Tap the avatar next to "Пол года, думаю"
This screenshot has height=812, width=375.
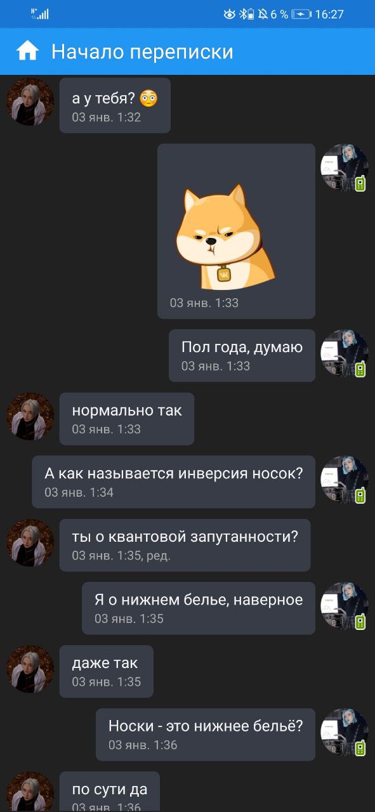point(345,353)
